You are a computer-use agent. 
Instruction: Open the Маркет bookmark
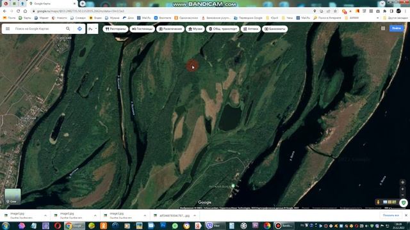[42, 18]
